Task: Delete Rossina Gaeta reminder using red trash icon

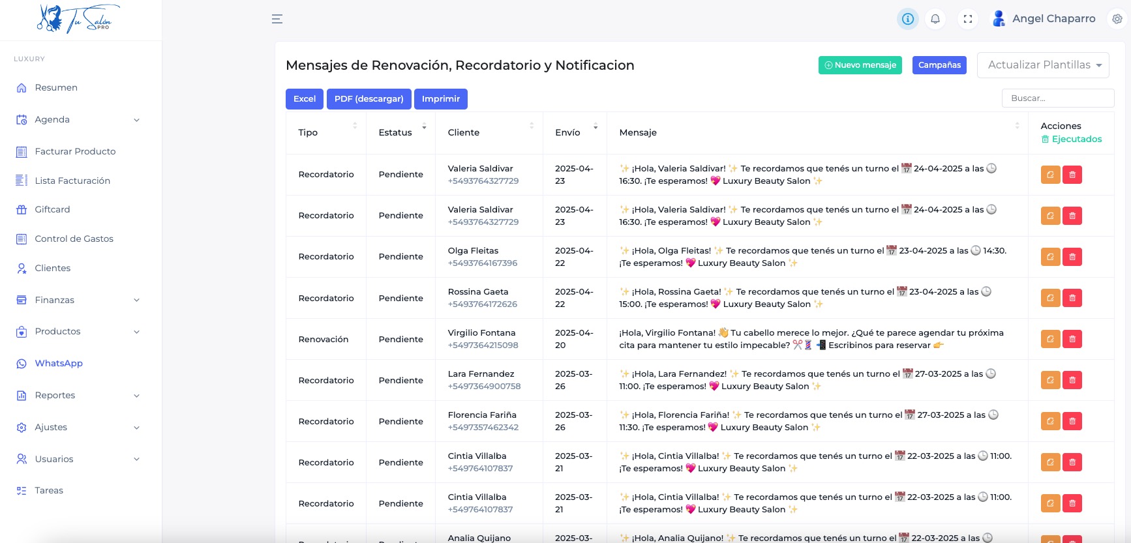Action: point(1072,298)
